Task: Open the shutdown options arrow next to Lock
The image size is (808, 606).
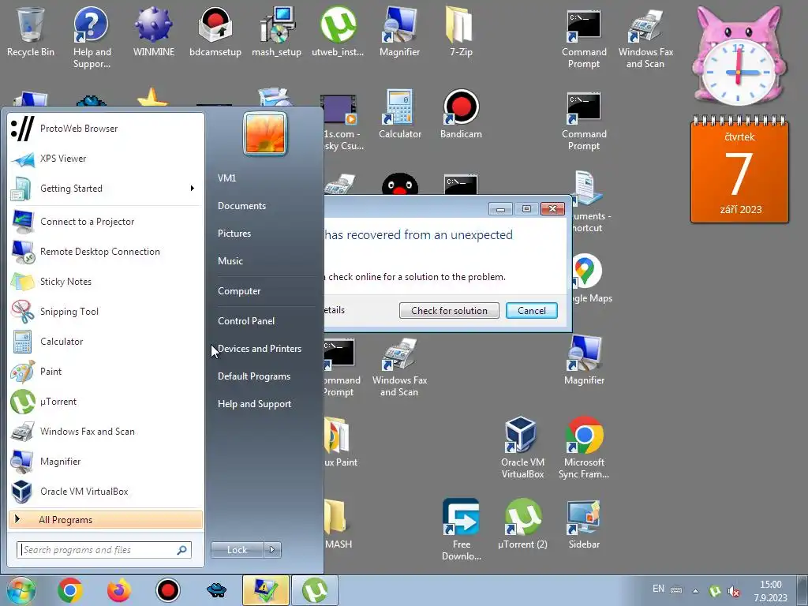Action: tap(272, 550)
